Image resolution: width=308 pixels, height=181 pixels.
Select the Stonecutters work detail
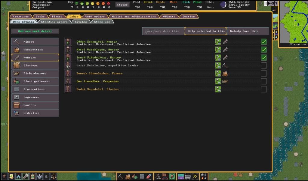[x=35, y=89]
